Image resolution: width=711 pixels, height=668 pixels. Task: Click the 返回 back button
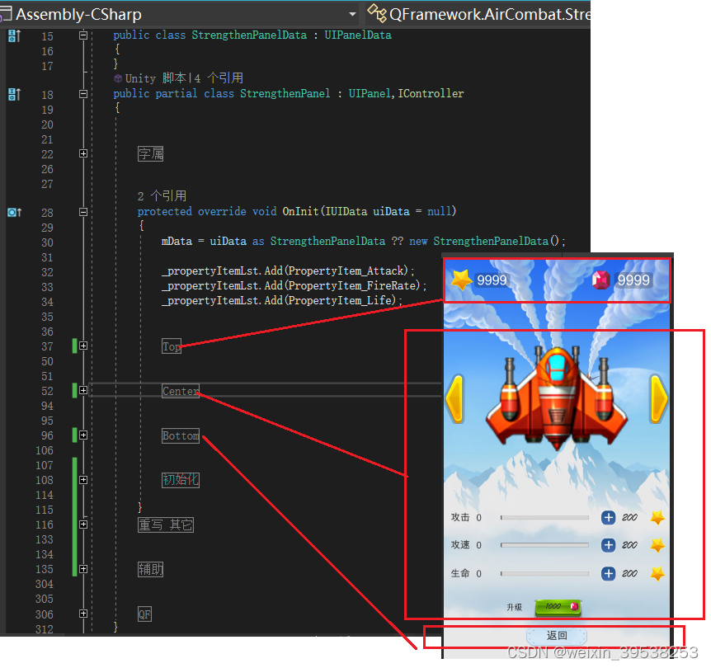(557, 636)
